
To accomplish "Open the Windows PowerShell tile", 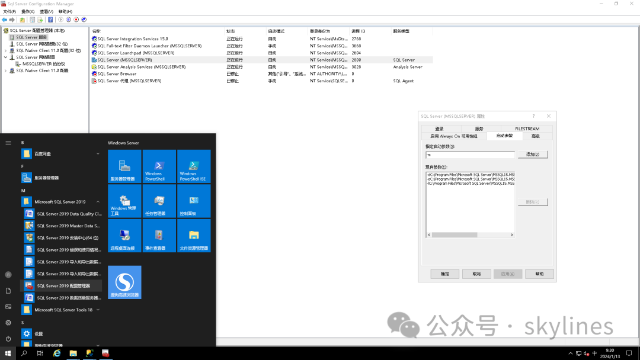I will (x=159, y=166).
